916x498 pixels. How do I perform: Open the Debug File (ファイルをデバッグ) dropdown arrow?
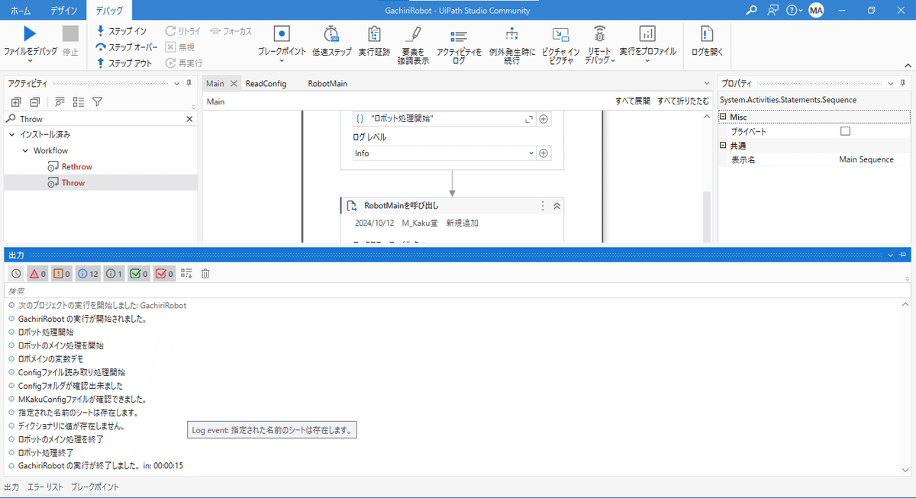(x=30, y=61)
